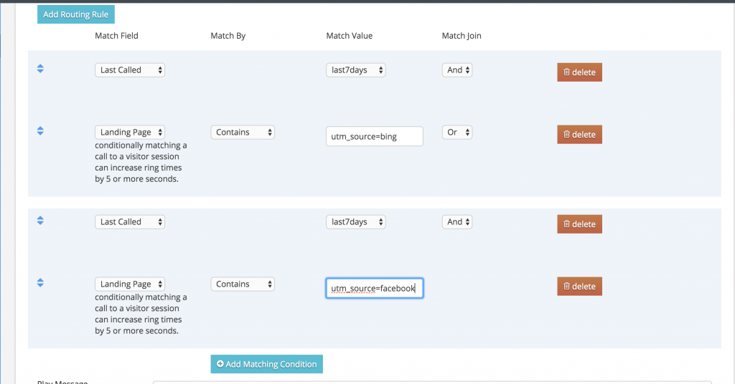Click reorder arrows on the utm_source=bing row
The image size is (735, 384).
coord(40,131)
